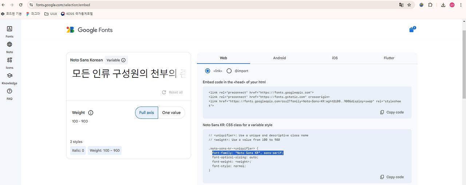Choose One value weight option
The height and width of the screenshot is (185, 466).
pos(171,113)
